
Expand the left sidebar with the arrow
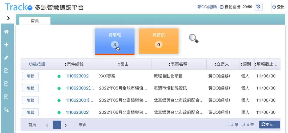click(x=8, y=18)
